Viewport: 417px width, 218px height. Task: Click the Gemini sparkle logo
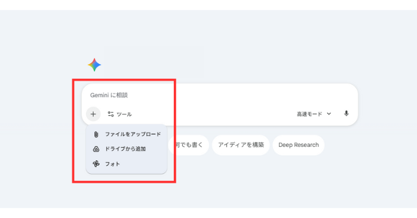(x=94, y=65)
